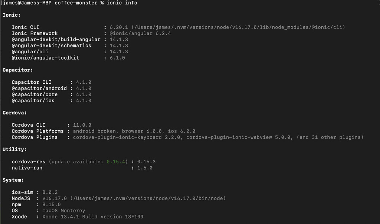This screenshot has height=224, width=380.
Task: Click the NodeJS v16.17.0 path line
Action: pos(134,198)
